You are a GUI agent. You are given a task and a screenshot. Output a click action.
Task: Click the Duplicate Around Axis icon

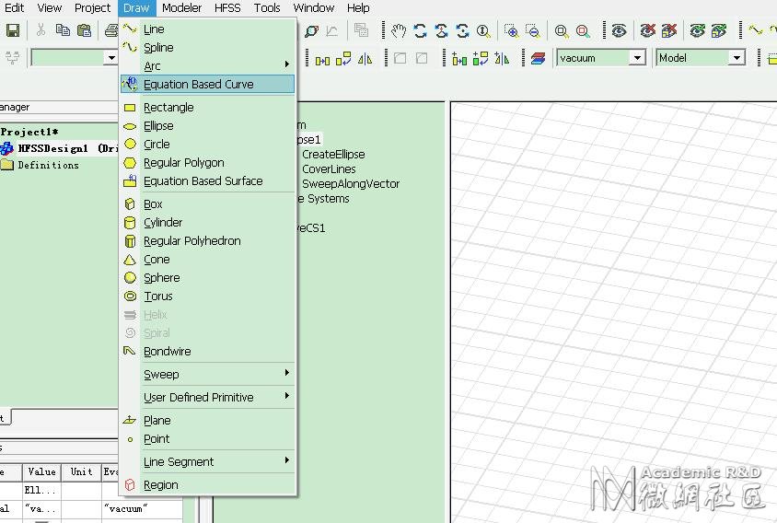click(x=481, y=59)
